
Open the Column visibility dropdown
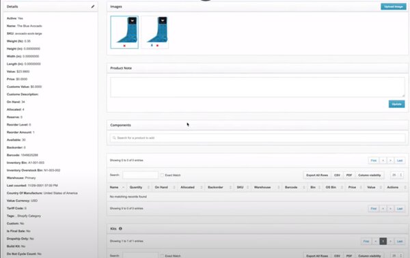click(369, 175)
